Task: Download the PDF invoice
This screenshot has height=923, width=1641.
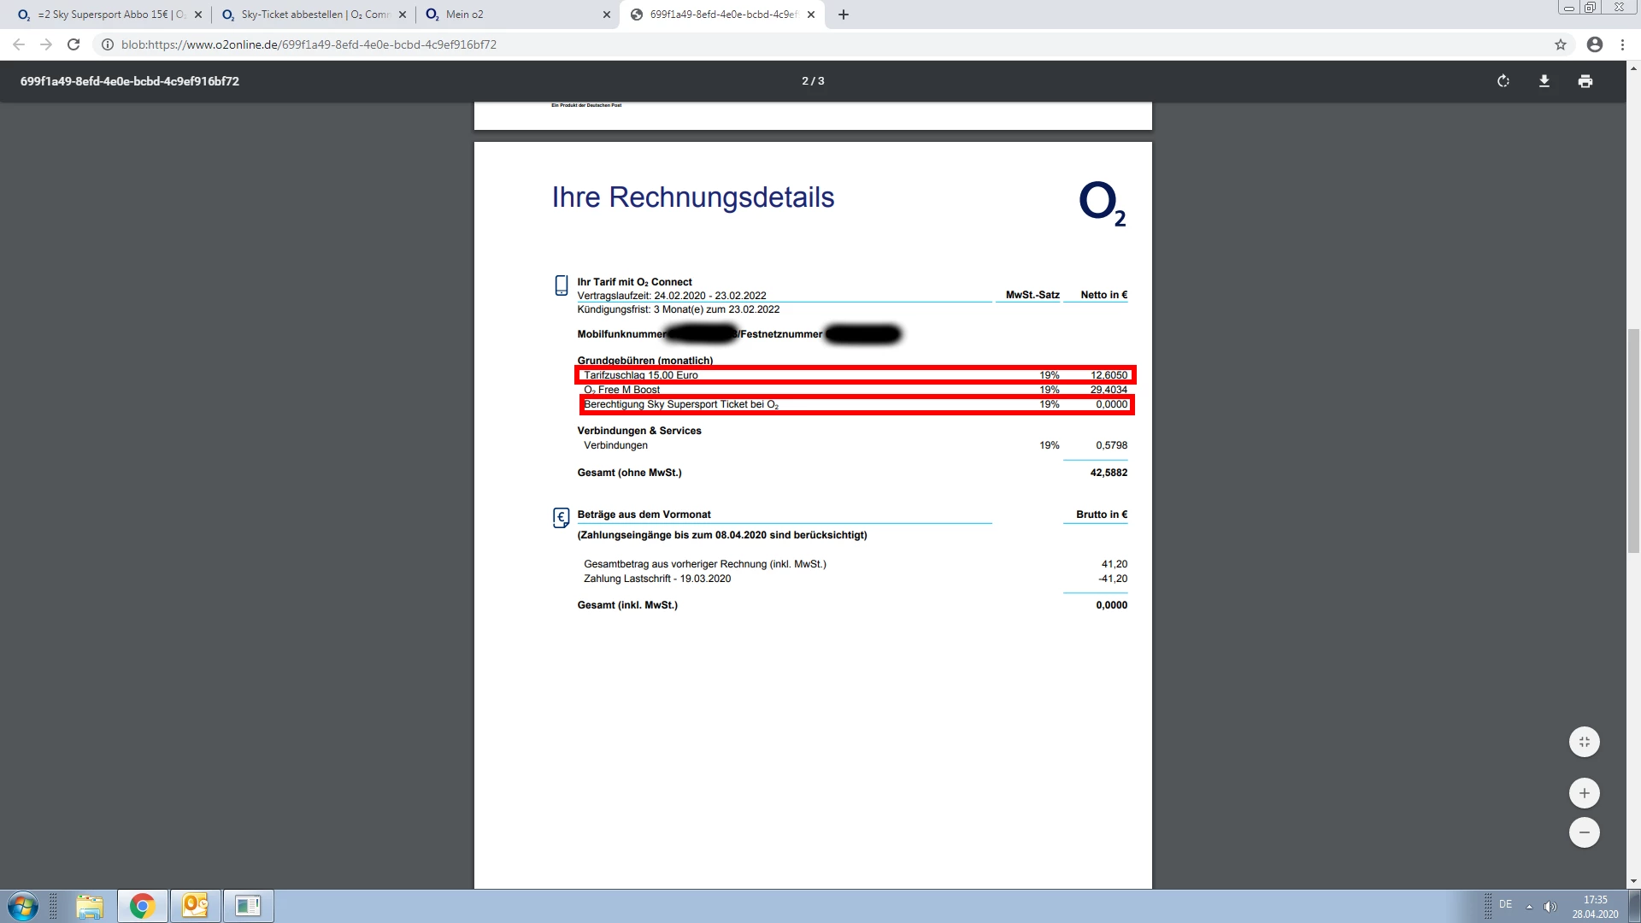Action: [1544, 81]
